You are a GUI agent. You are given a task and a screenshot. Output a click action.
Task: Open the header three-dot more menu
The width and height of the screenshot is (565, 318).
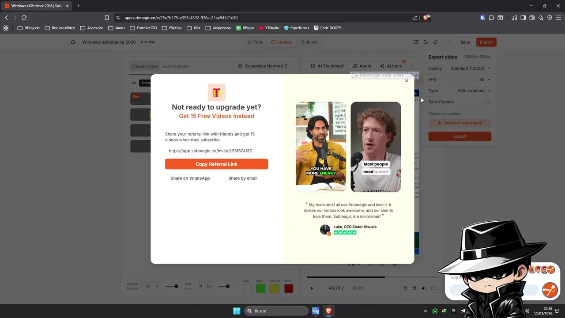448,42
